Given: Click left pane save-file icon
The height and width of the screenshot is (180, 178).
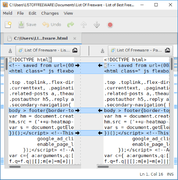Looking at the screenshot, I should (x=10, y=51).
